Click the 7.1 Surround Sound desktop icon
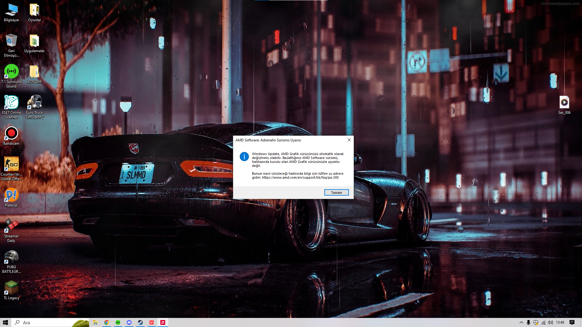Viewport: 582px width, 327px height. point(11,72)
